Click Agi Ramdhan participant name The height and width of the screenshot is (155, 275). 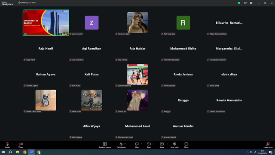click(92, 49)
